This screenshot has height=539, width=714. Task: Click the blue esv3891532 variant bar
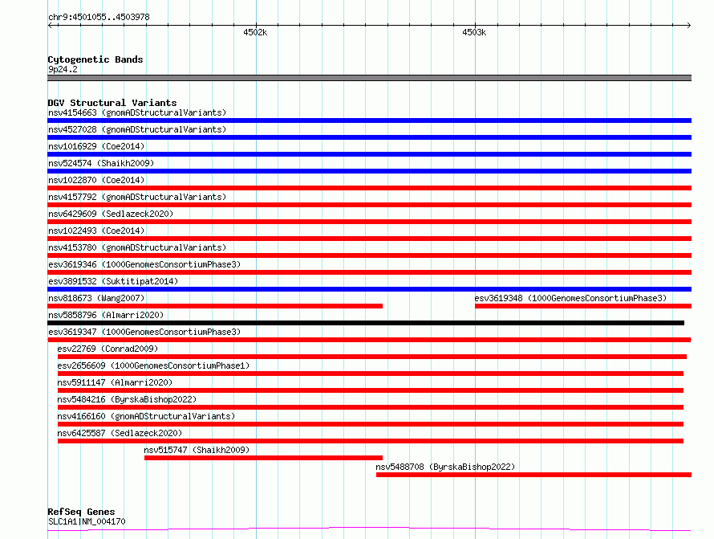tap(369, 289)
